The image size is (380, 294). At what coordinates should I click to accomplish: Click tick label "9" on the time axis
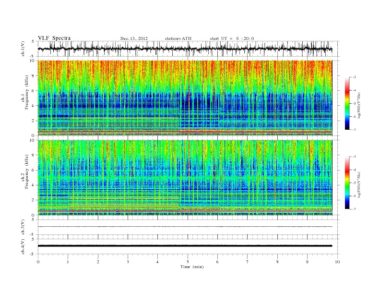(307, 262)
